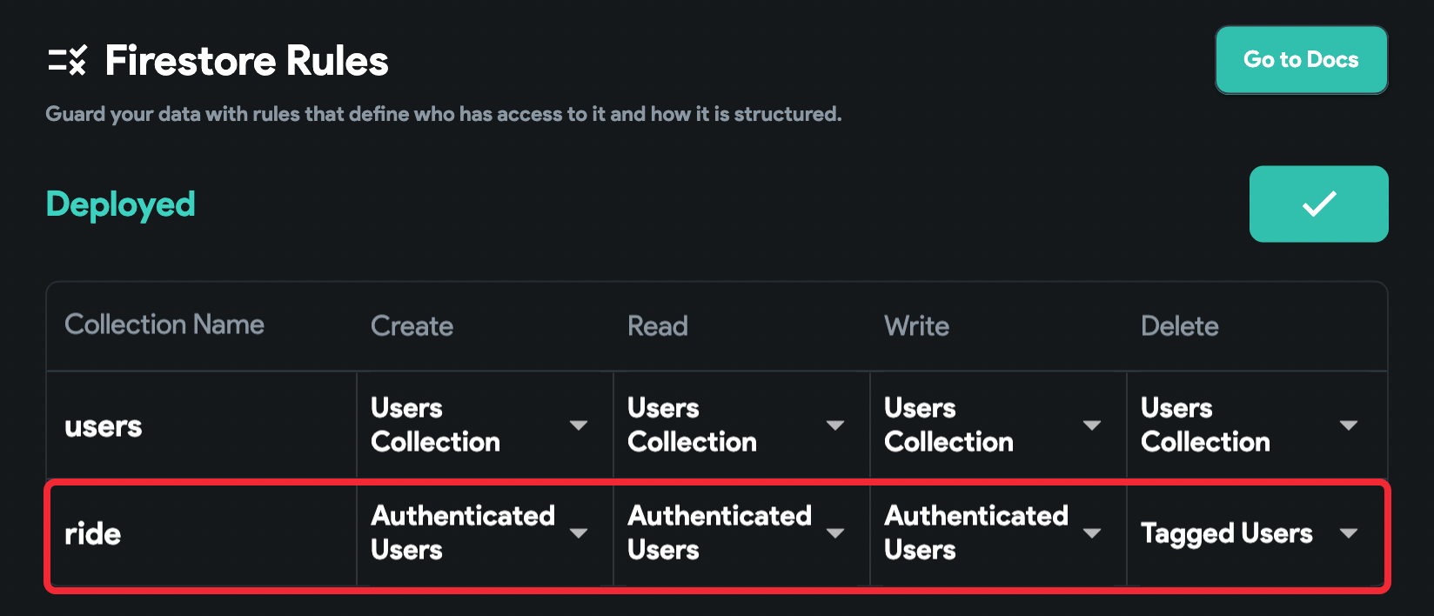The height and width of the screenshot is (616, 1434).
Task: Open users Read rule dropdown
Action: tap(741, 425)
